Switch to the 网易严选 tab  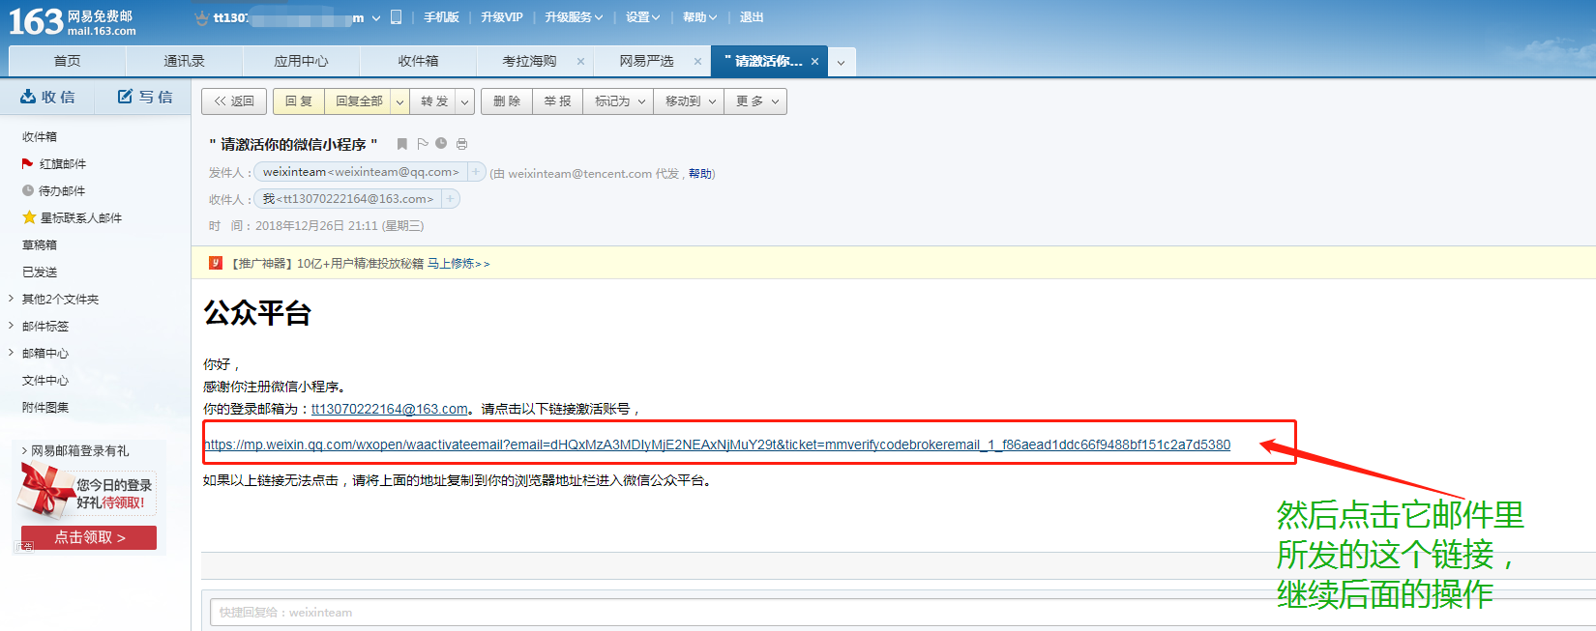(646, 61)
